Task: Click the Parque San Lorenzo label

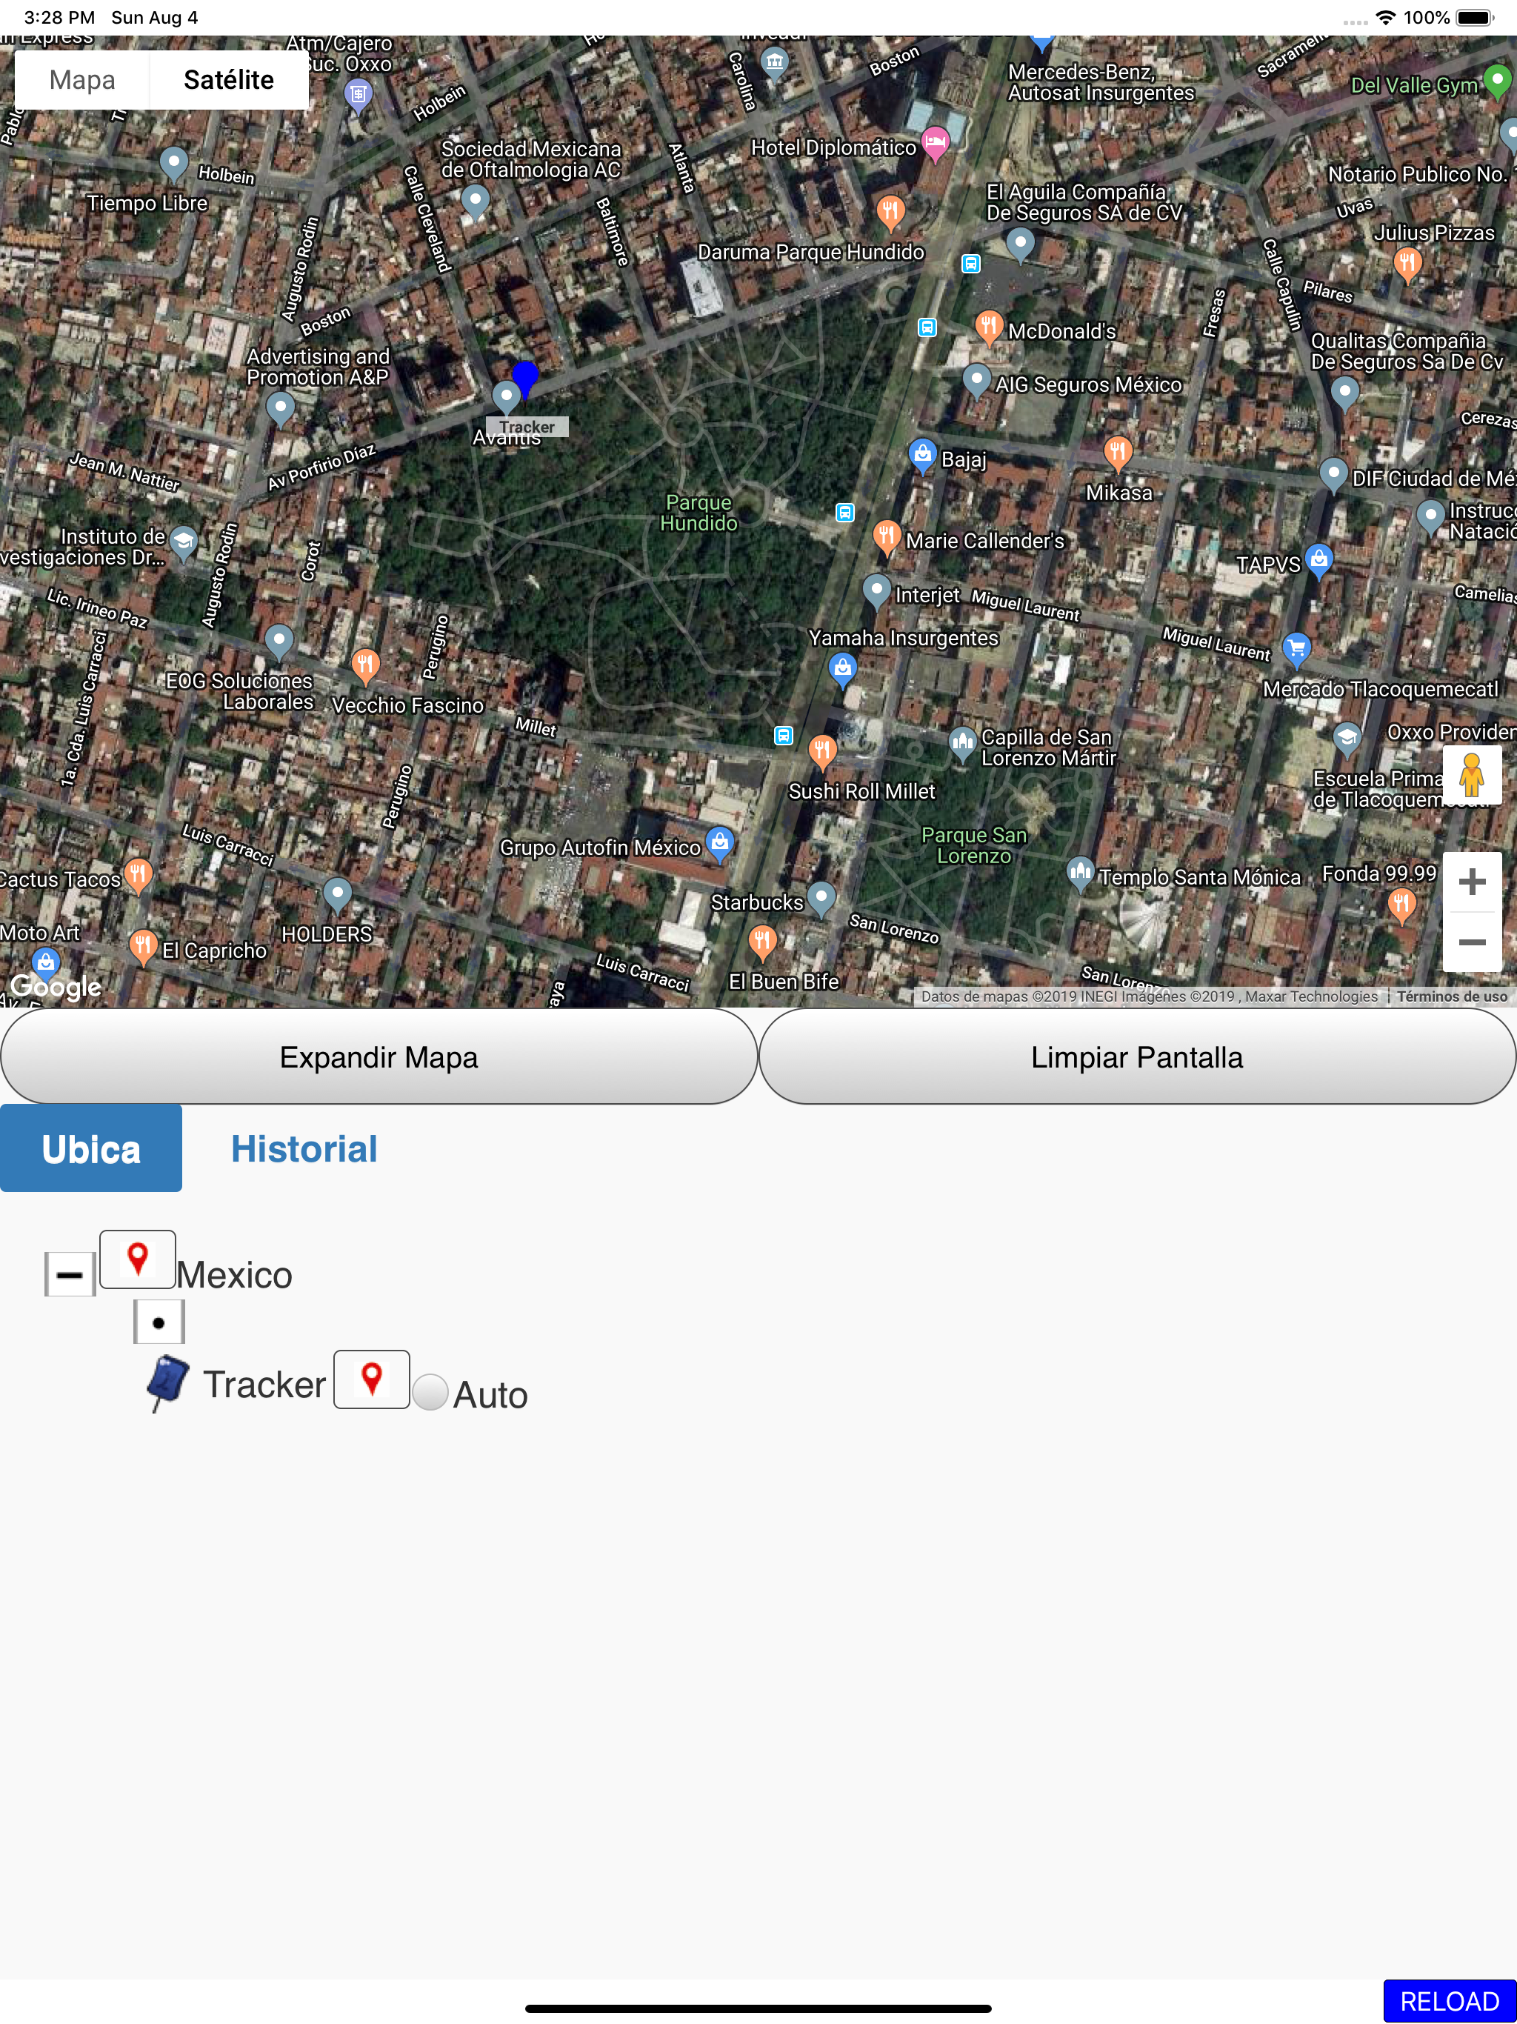Action: [x=973, y=845]
